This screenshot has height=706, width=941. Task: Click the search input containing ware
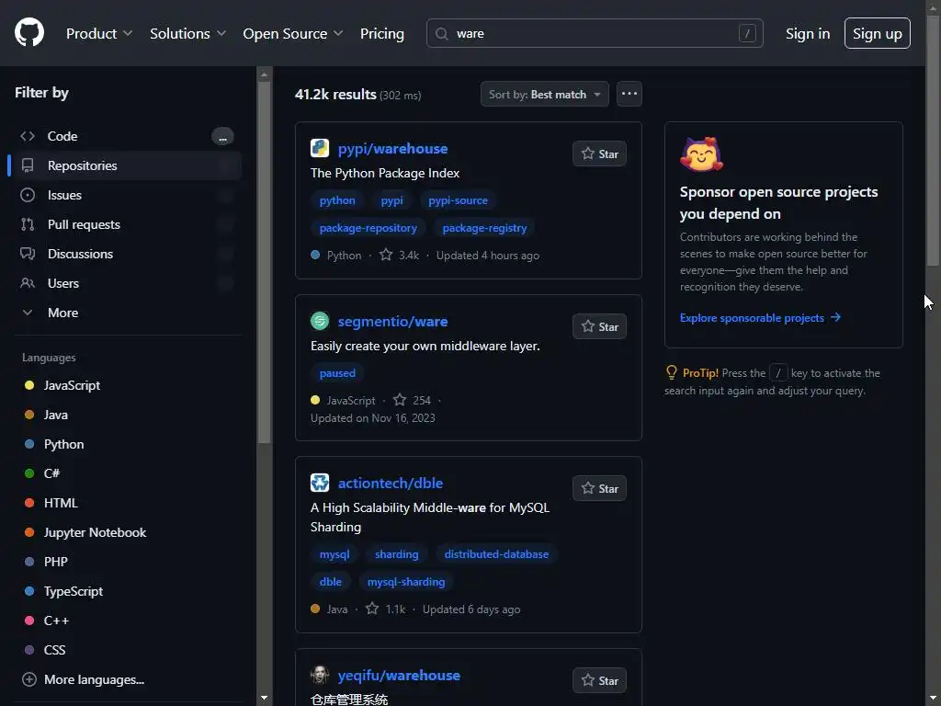(595, 34)
